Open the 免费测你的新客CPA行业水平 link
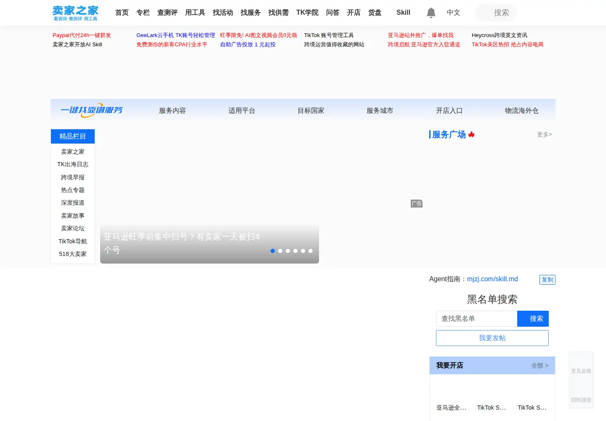This screenshot has height=421, width=606. point(172,45)
